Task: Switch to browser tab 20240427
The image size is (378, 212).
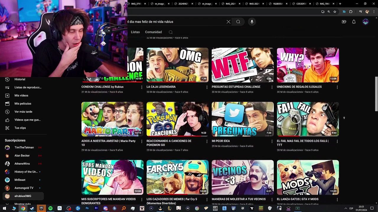Action: tap(184, 4)
